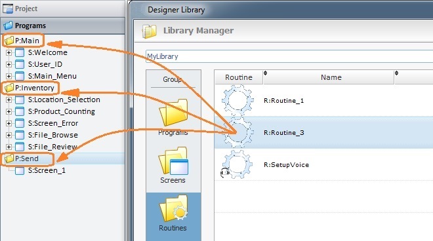This screenshot has height=241, width=433.
Task: Click the SetupVoice routine gear icon
Action: click(237, 164)
